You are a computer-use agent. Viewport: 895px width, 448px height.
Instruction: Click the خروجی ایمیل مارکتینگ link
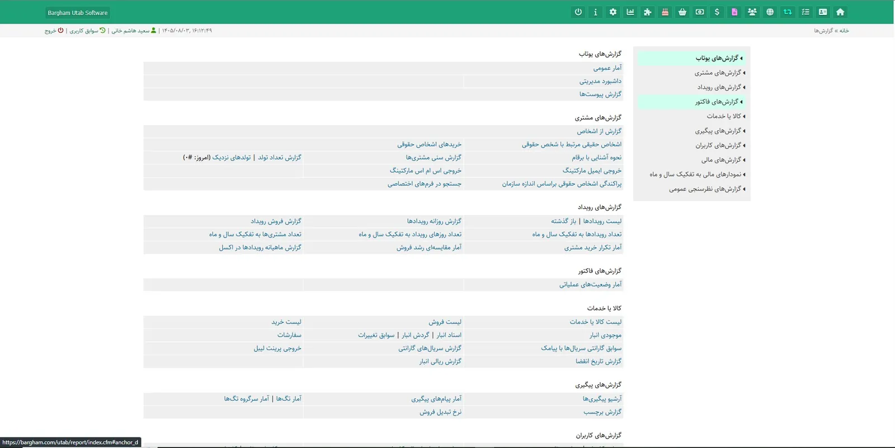click(592, 170)
